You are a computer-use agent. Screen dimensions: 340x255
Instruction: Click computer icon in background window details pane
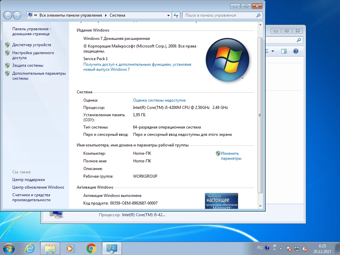click(x=56, y=214)
